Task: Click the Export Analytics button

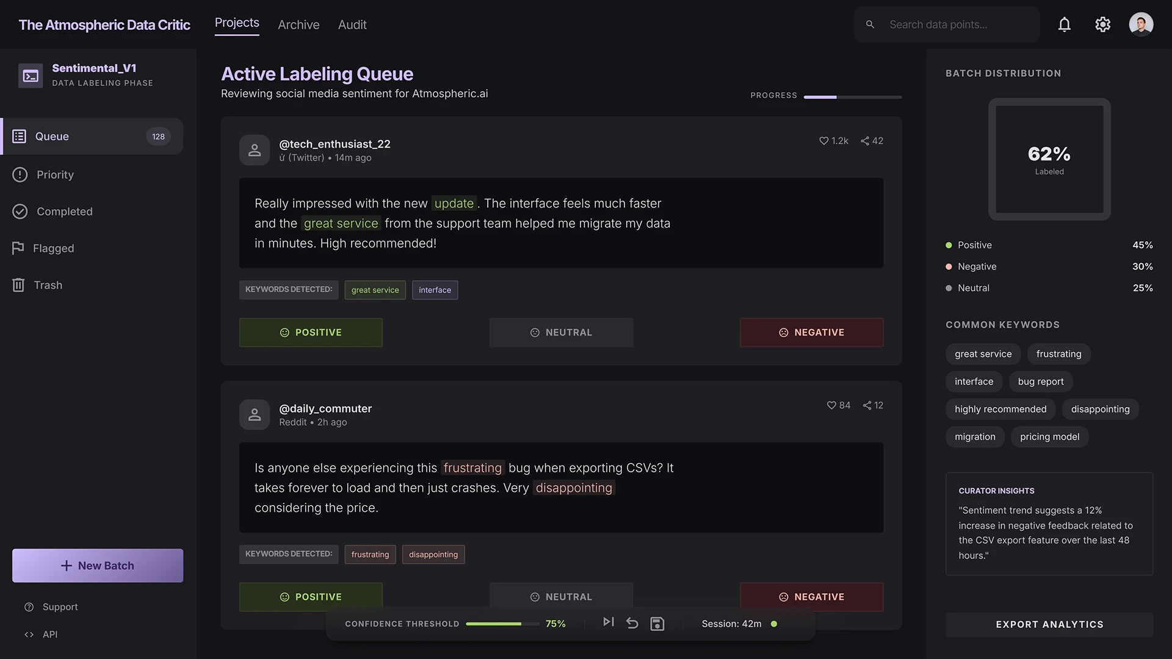Action: (1049, 625)
